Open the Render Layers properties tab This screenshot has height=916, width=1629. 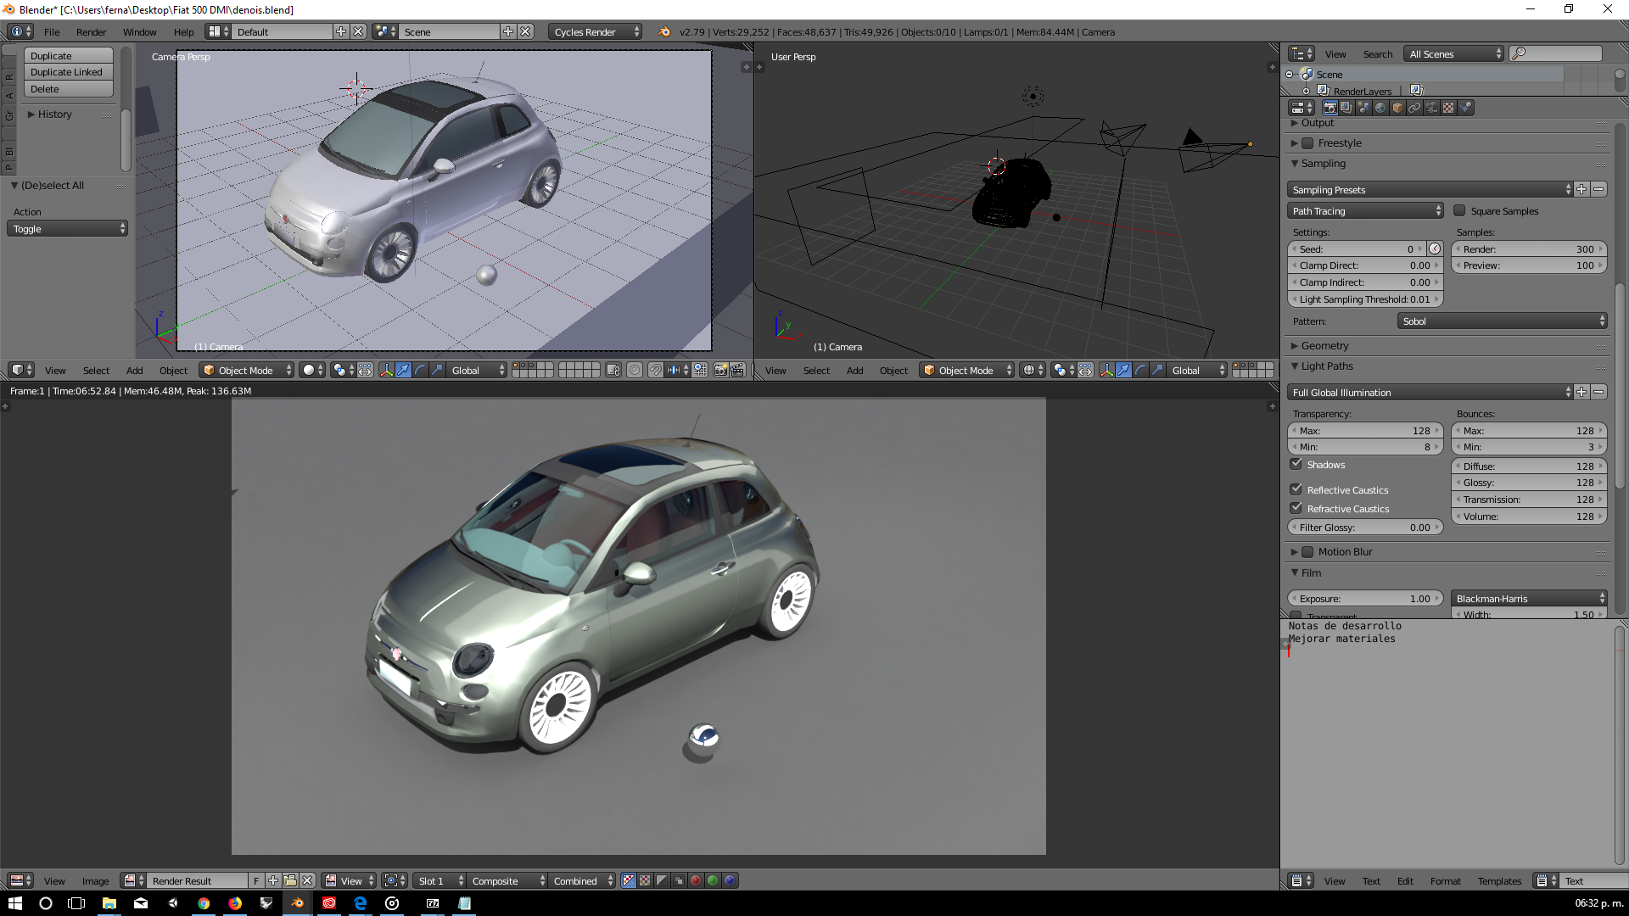pyautogui.click(x=1346, y=108)
